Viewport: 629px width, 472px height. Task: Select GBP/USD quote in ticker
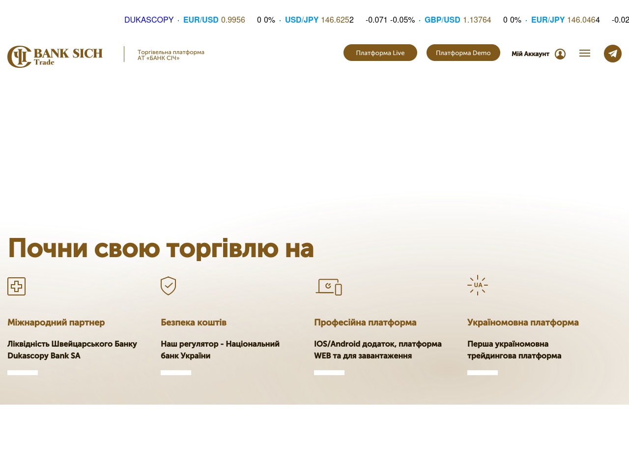[442, 20]
